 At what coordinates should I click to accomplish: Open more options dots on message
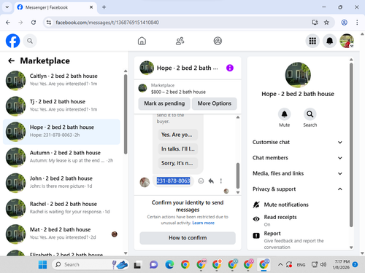click(x=221, y=181)
